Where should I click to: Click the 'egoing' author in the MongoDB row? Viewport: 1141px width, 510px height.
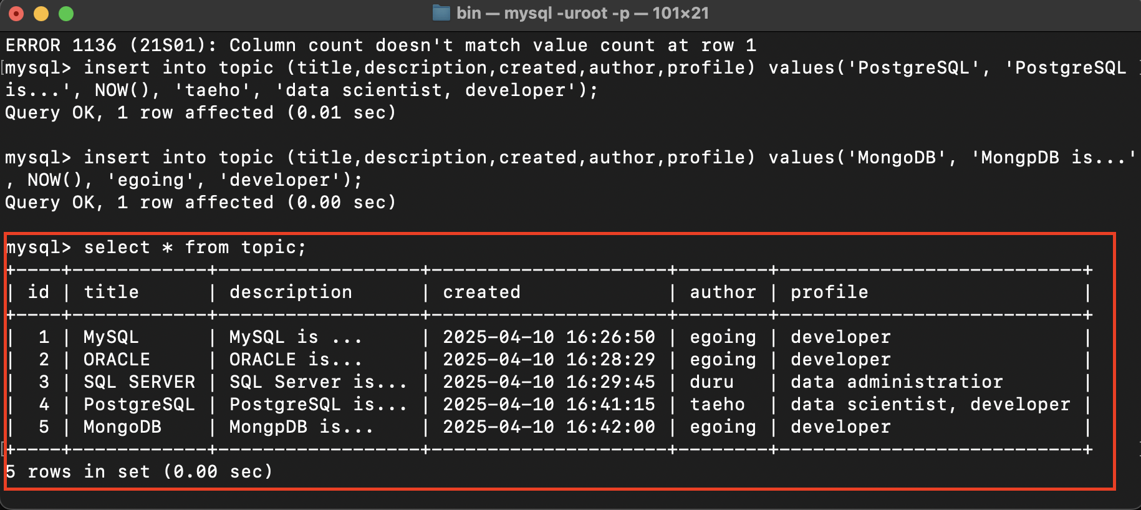[723, 428]
